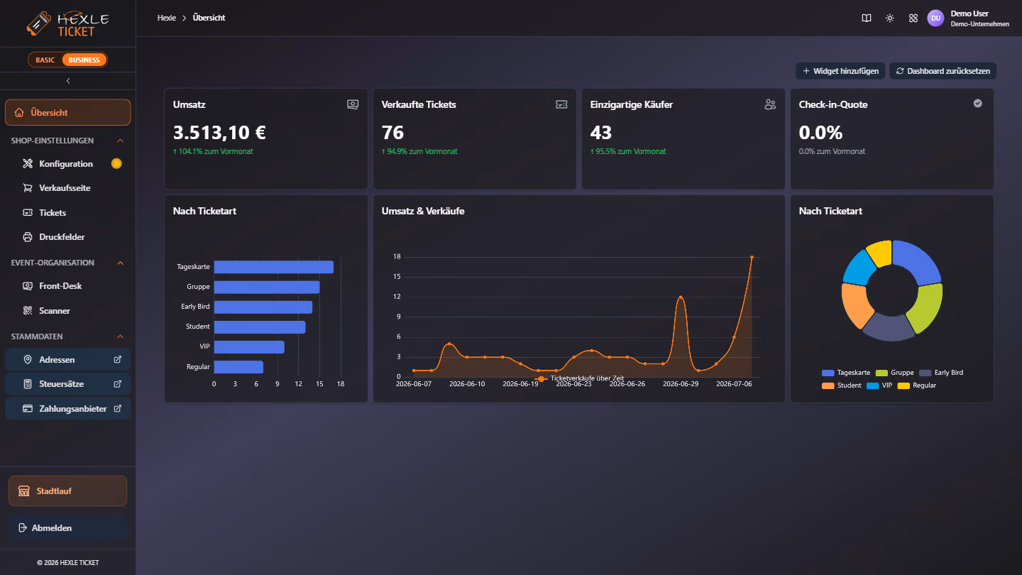Image resolution: width=1022 pixels, height=575 pixels.
Task: Click the Verkaufte Tickets ticket icon
Action: (x=561, y=104)
